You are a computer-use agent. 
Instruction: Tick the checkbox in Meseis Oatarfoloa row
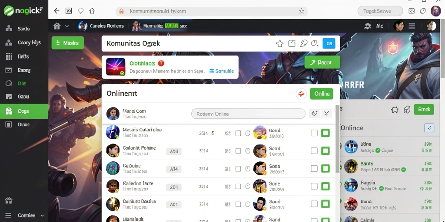pyautogui.click(x=238, y=133)
